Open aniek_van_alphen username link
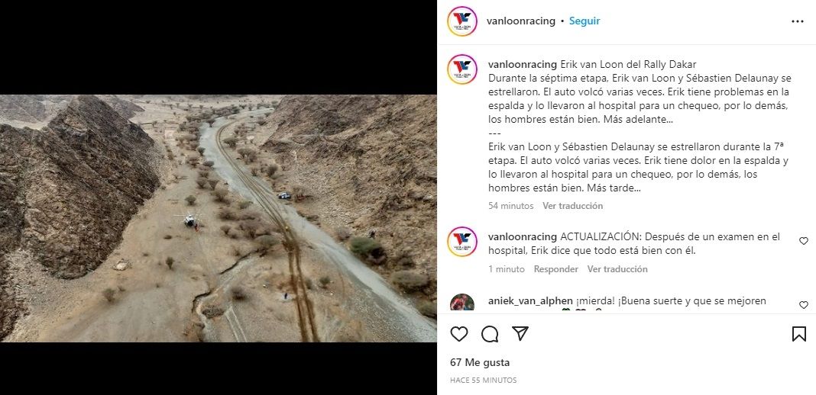The height and width of the screenshot is (395, 816). coord(530,301)
